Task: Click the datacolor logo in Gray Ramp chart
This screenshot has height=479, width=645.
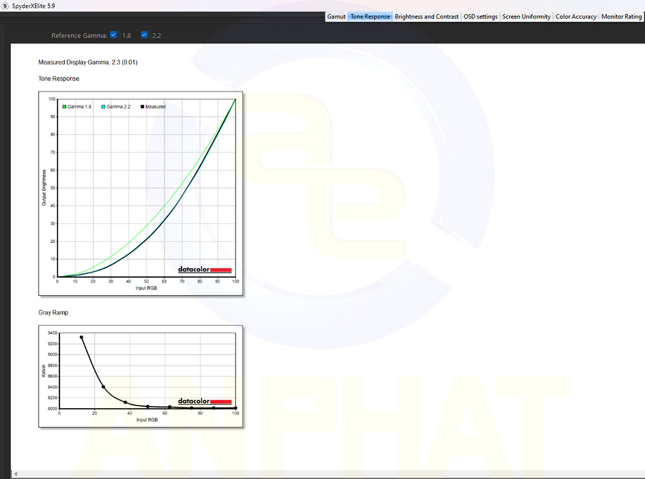Action: pos(205,401)
